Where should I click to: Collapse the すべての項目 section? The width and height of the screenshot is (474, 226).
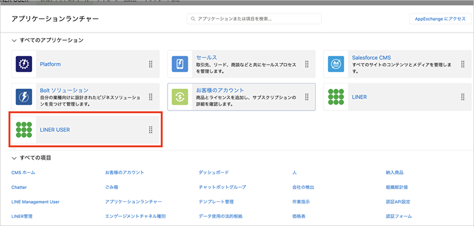click(14, 158)
